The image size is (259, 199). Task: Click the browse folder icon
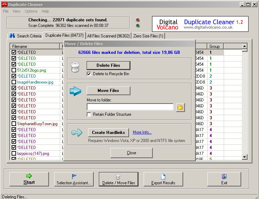180,107
